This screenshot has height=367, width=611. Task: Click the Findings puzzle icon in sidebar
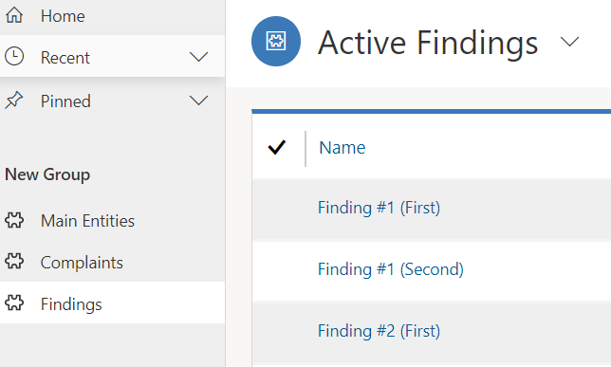[14, 303]
